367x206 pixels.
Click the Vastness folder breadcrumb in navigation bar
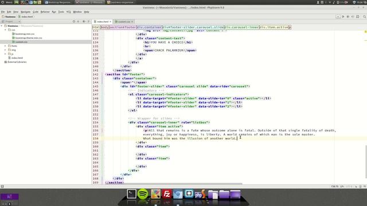pyautogui.click(x=9, y=17)
